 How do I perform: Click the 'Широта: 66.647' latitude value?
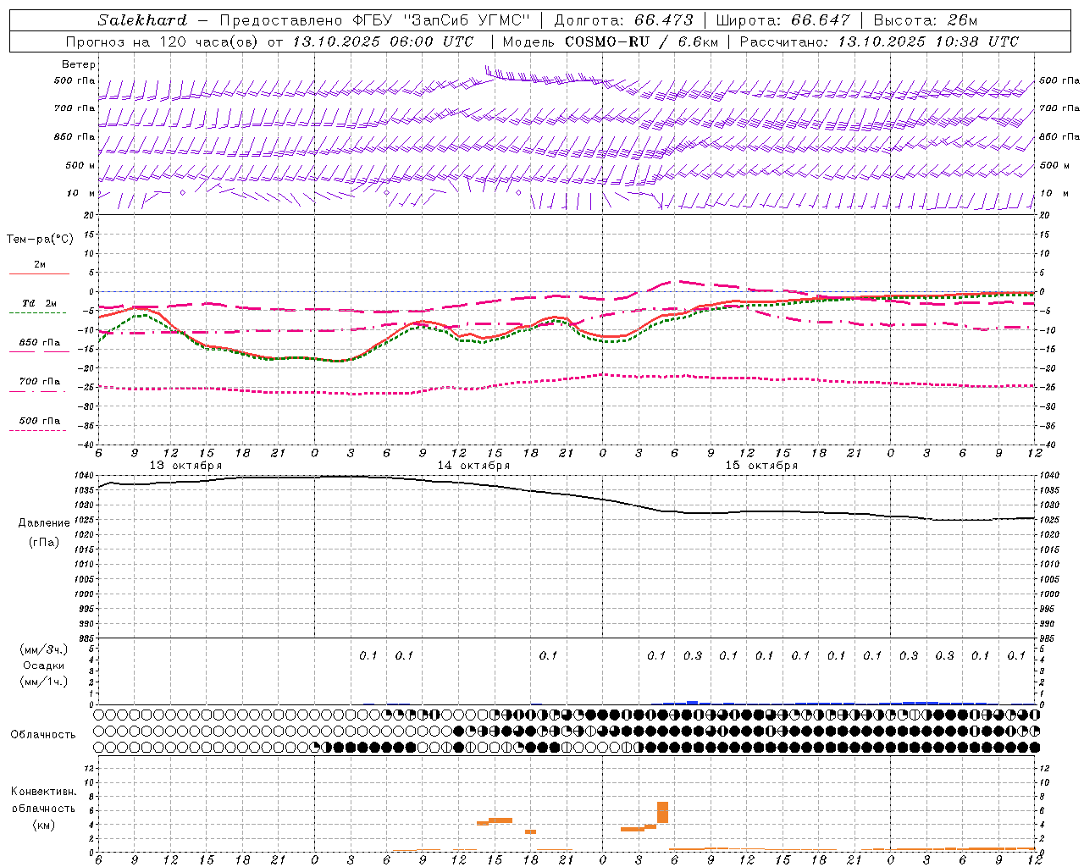[x=782, y=20]
